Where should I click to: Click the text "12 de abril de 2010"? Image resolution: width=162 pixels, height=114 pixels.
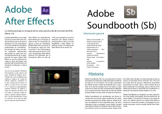coord(93,44)
